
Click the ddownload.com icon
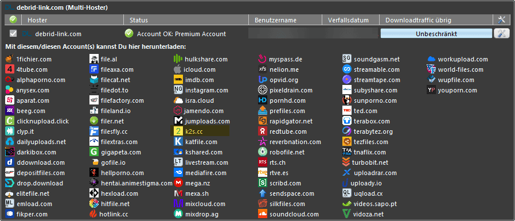[10, 162]
